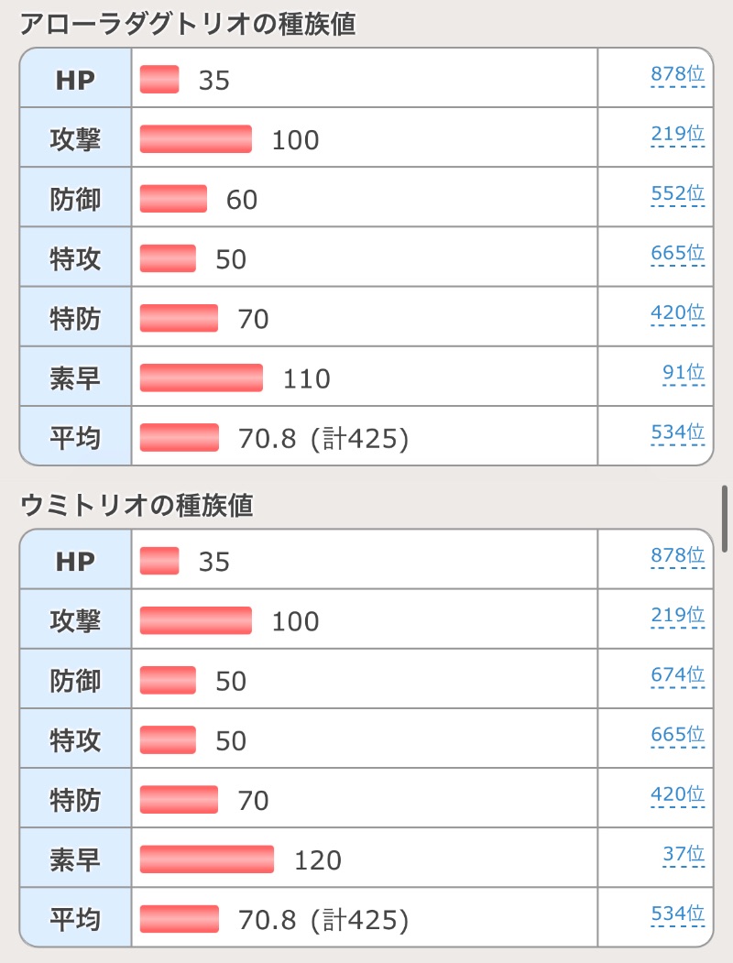Open Alolan Dugtrio's 特防 420位 rank link
Screen dimensions: 733x963
(x=677, y=313)
